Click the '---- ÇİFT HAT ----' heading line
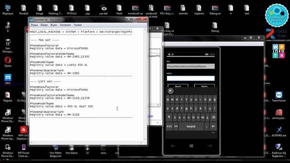This screenshot has width=290, height=163. [45, 81]
